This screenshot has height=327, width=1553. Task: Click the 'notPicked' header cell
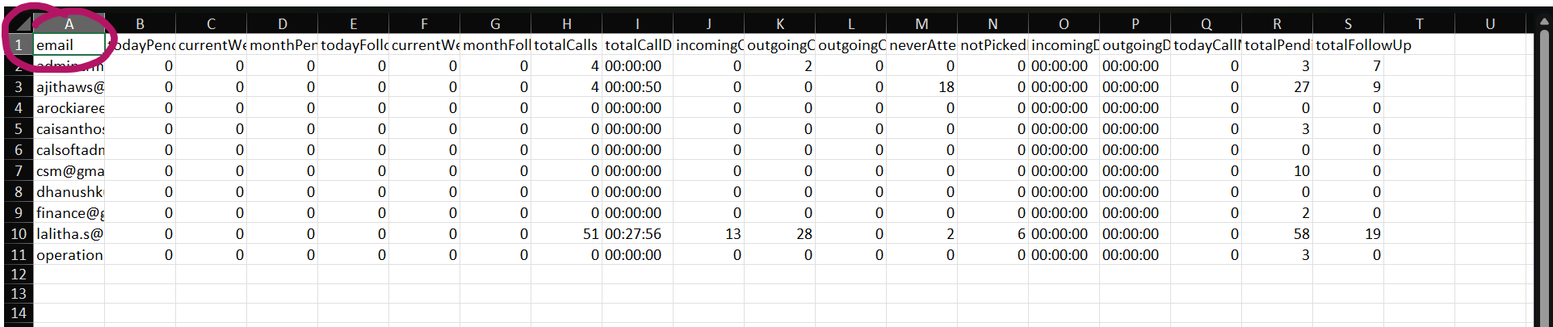[x=993, y=45]
